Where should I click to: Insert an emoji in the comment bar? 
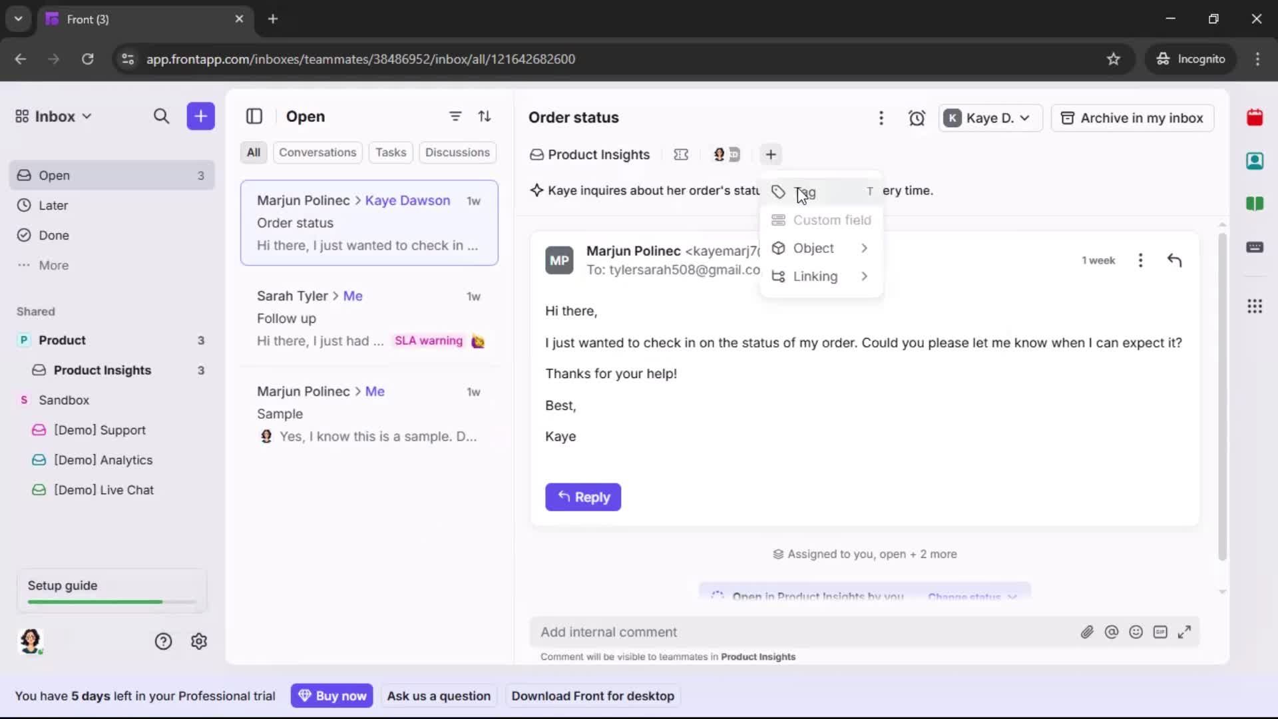coord(1136,632)
